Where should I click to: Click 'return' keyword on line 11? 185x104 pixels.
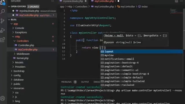pos(86,48)
